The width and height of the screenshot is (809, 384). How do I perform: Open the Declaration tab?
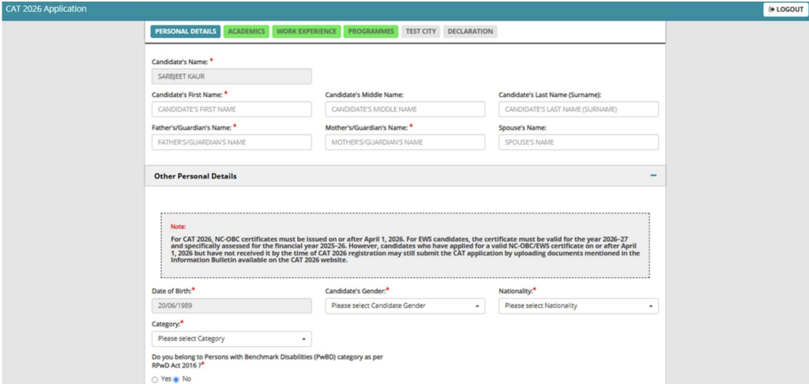470,32
